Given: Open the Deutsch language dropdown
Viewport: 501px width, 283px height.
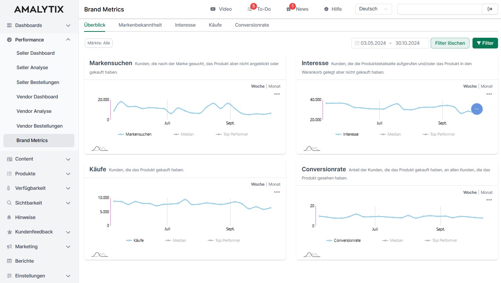Looking at the screenshot, I should (x=373, y=9).
